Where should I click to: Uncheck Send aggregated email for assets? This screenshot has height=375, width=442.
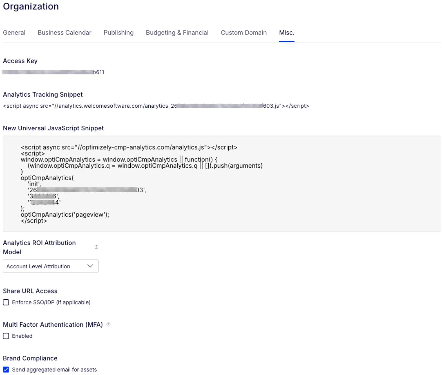click(6, 369)
